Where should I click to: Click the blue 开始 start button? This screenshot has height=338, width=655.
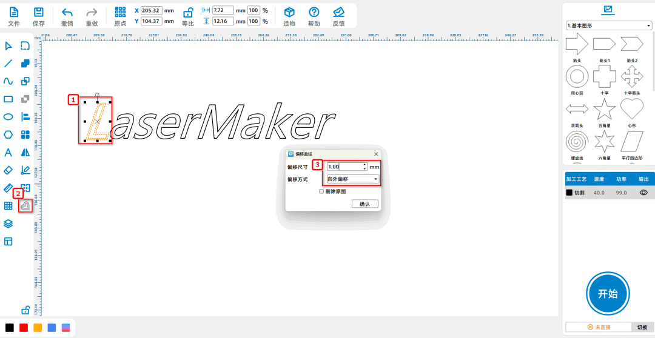(x=608, y=294)
